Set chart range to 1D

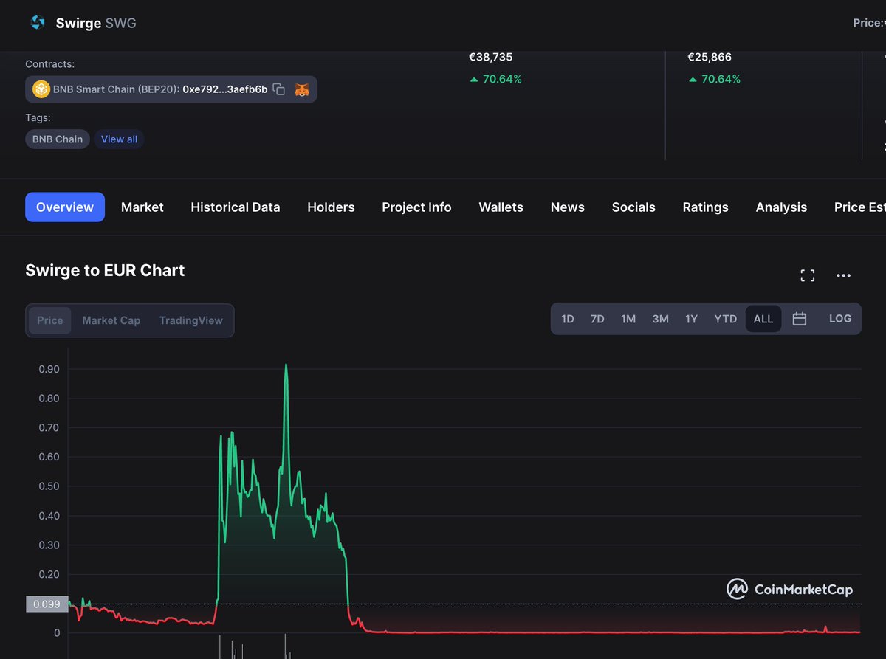568,319
